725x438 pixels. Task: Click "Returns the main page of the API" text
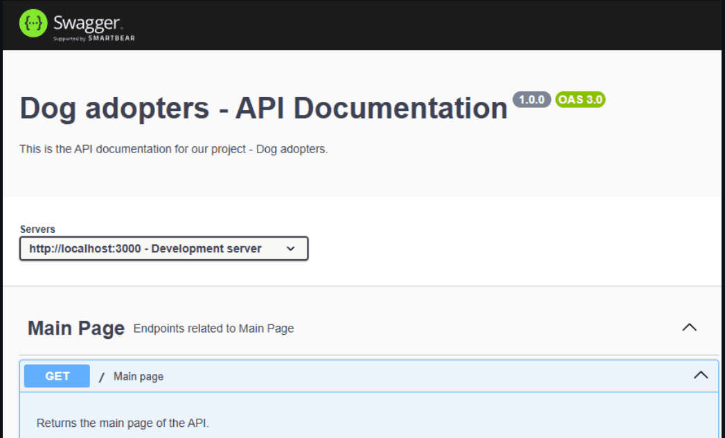point(122,423)
